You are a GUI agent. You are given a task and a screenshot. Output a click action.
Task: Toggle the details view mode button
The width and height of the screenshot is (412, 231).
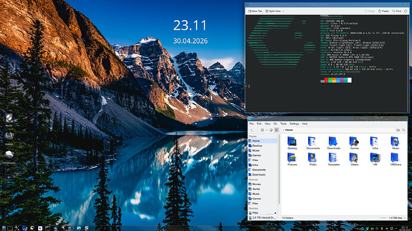click(276, 130)
